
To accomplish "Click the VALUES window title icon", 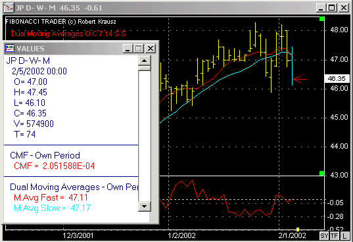I will click(x=10, y=49).
